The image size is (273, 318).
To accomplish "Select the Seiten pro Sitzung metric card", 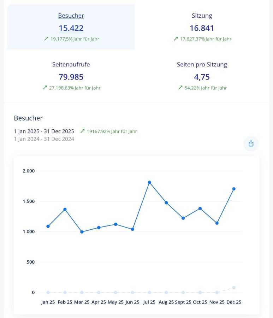I will click(x=202, y=76).
